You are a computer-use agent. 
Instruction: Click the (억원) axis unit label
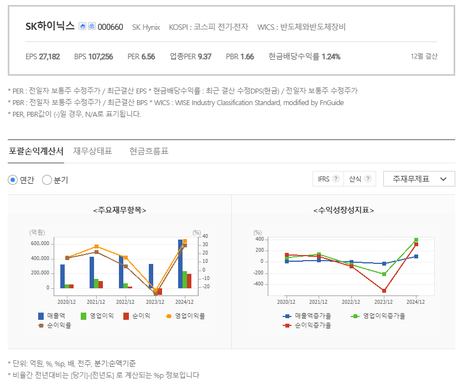point(37,232)
